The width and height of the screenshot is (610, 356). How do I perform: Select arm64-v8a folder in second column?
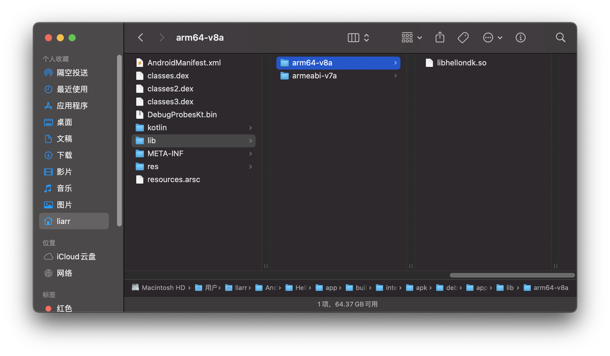click(x=338, y=63)
